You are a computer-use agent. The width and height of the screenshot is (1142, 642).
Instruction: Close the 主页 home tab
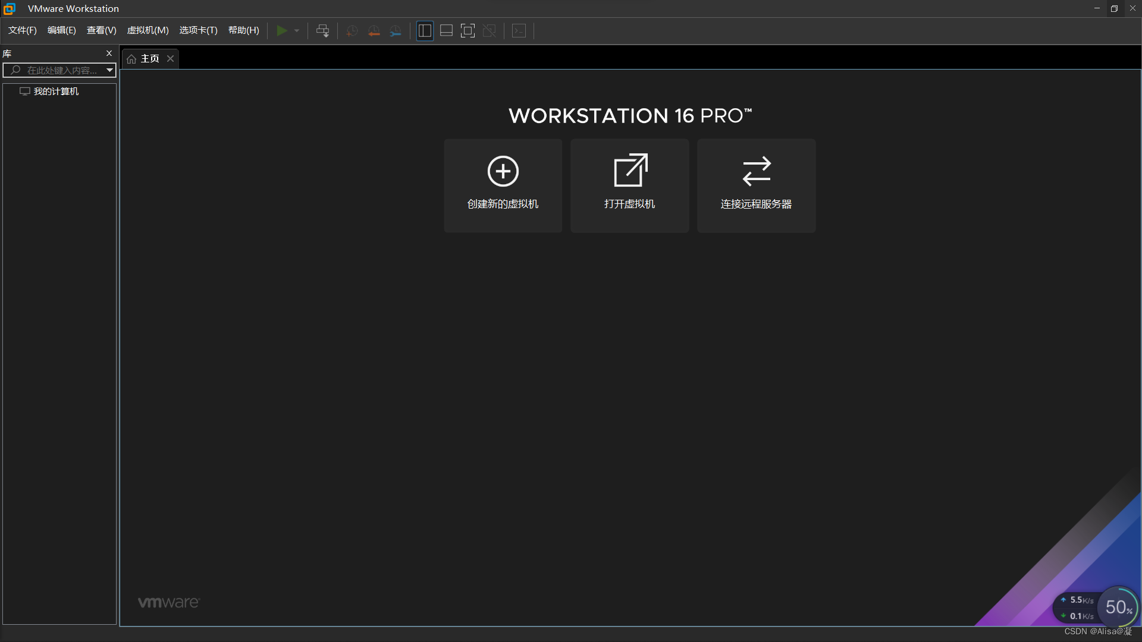coord(171,58)
